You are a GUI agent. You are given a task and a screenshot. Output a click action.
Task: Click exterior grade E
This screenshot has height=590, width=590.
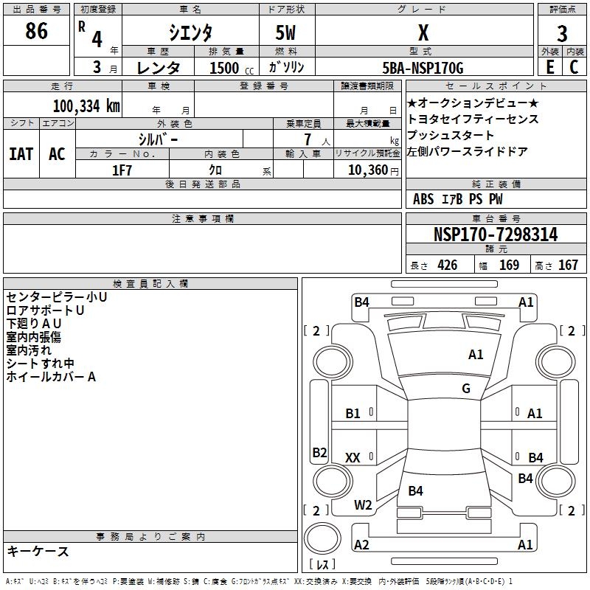pos(550,67)
